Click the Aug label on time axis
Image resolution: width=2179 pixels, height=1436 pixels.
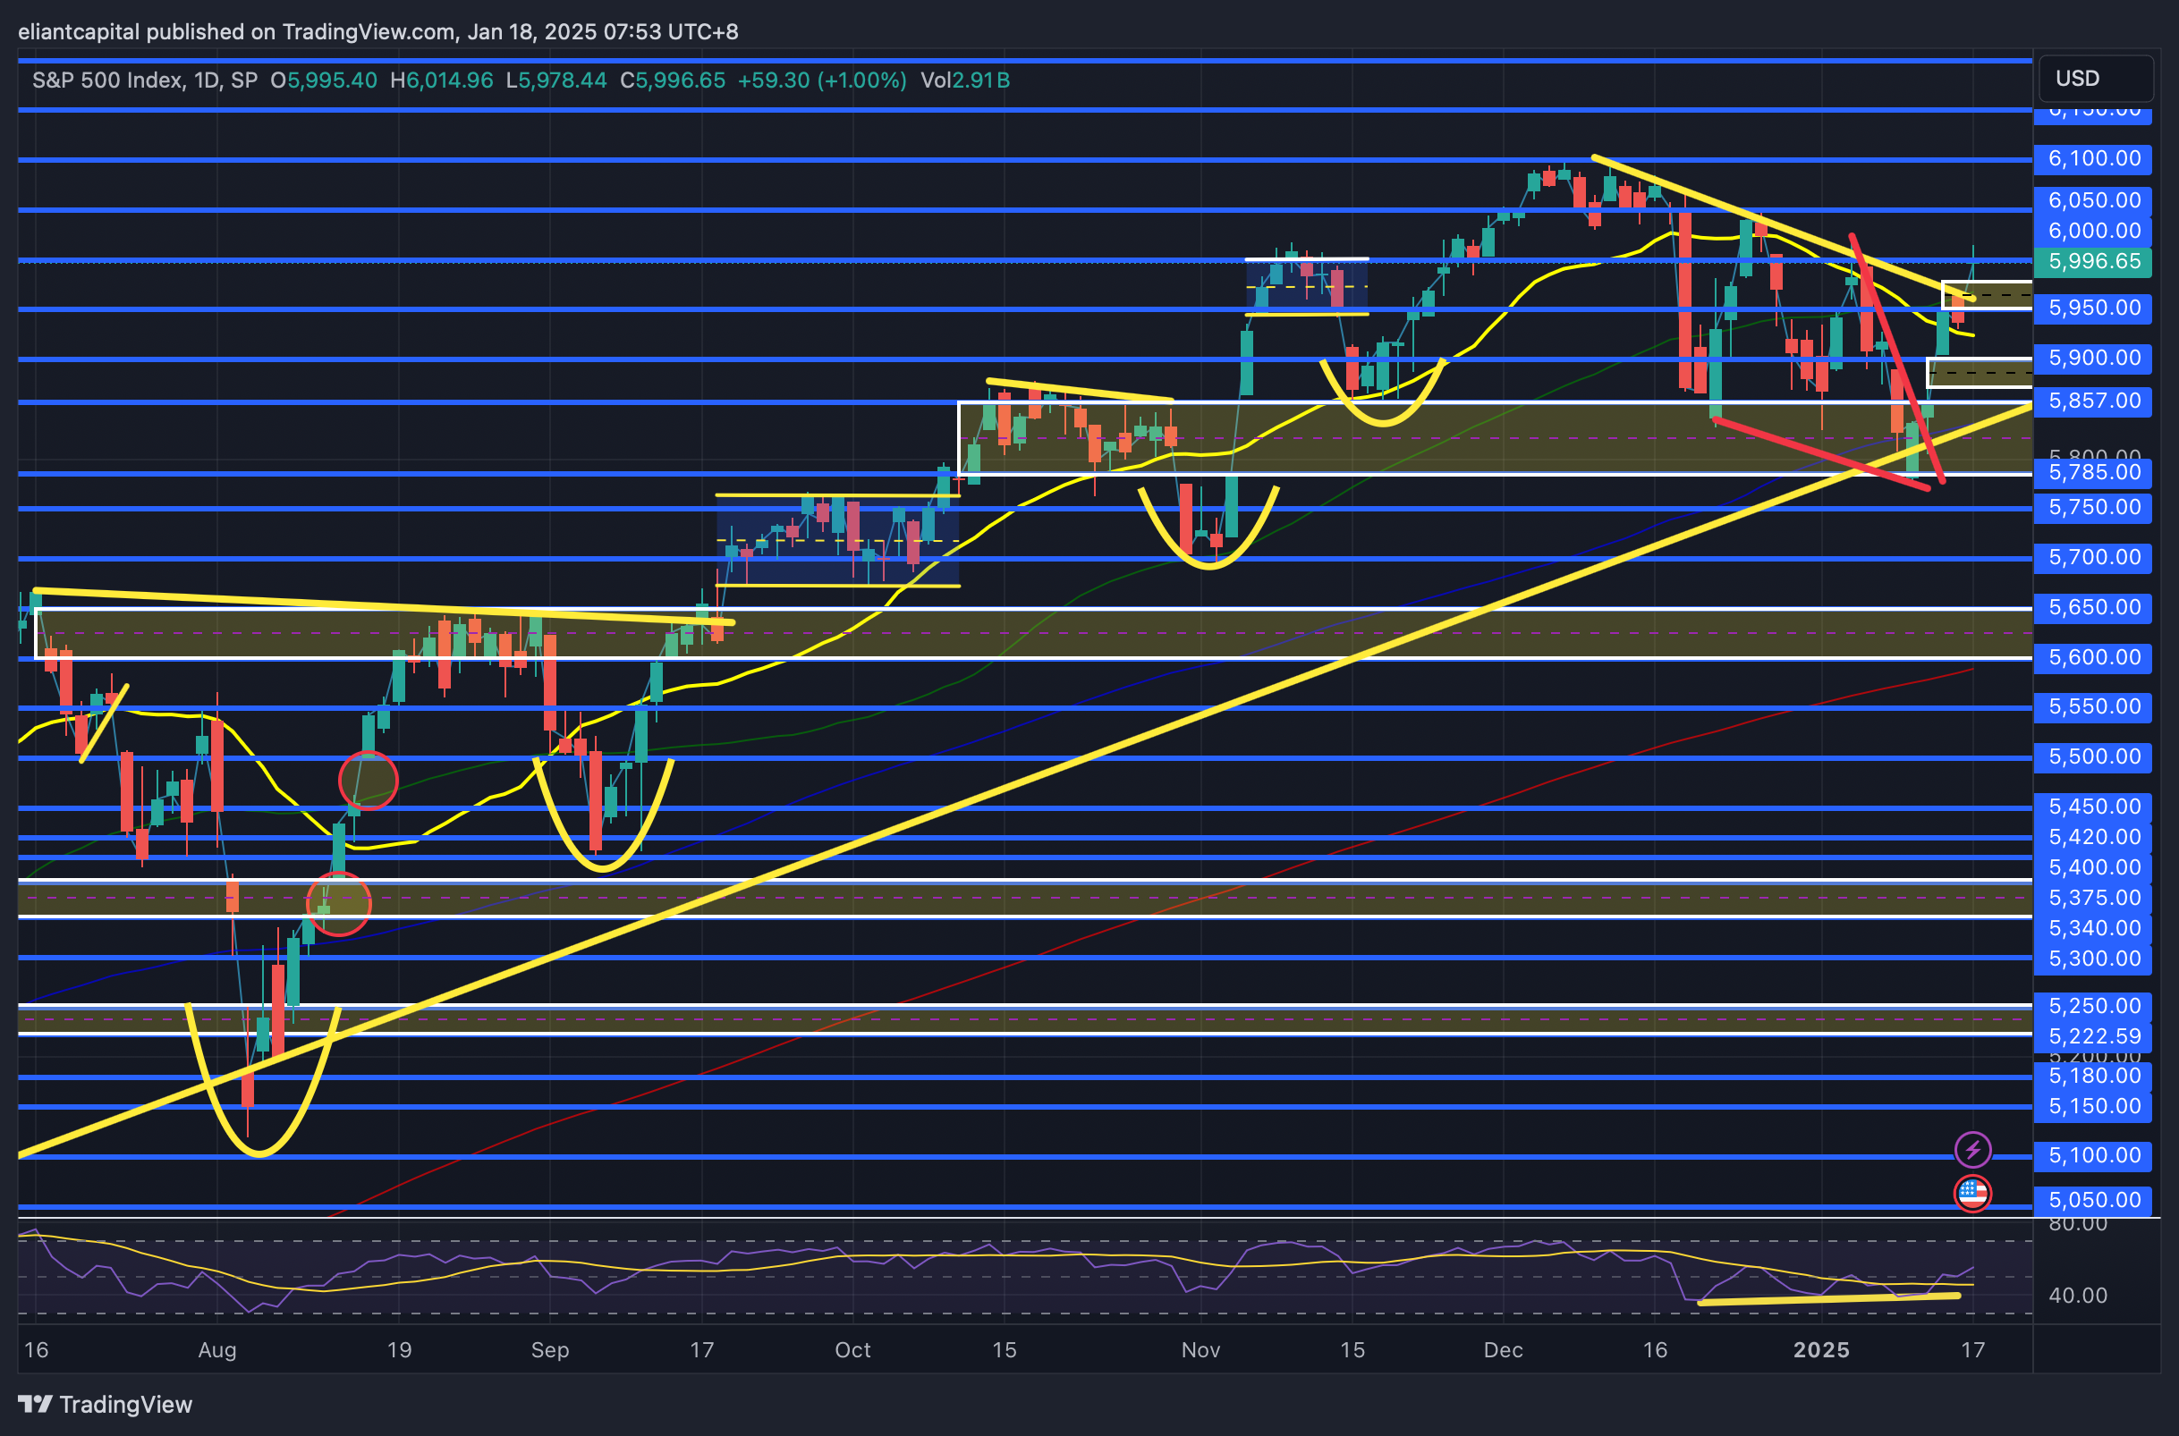pyautogui.click(x=217, y=1349)
